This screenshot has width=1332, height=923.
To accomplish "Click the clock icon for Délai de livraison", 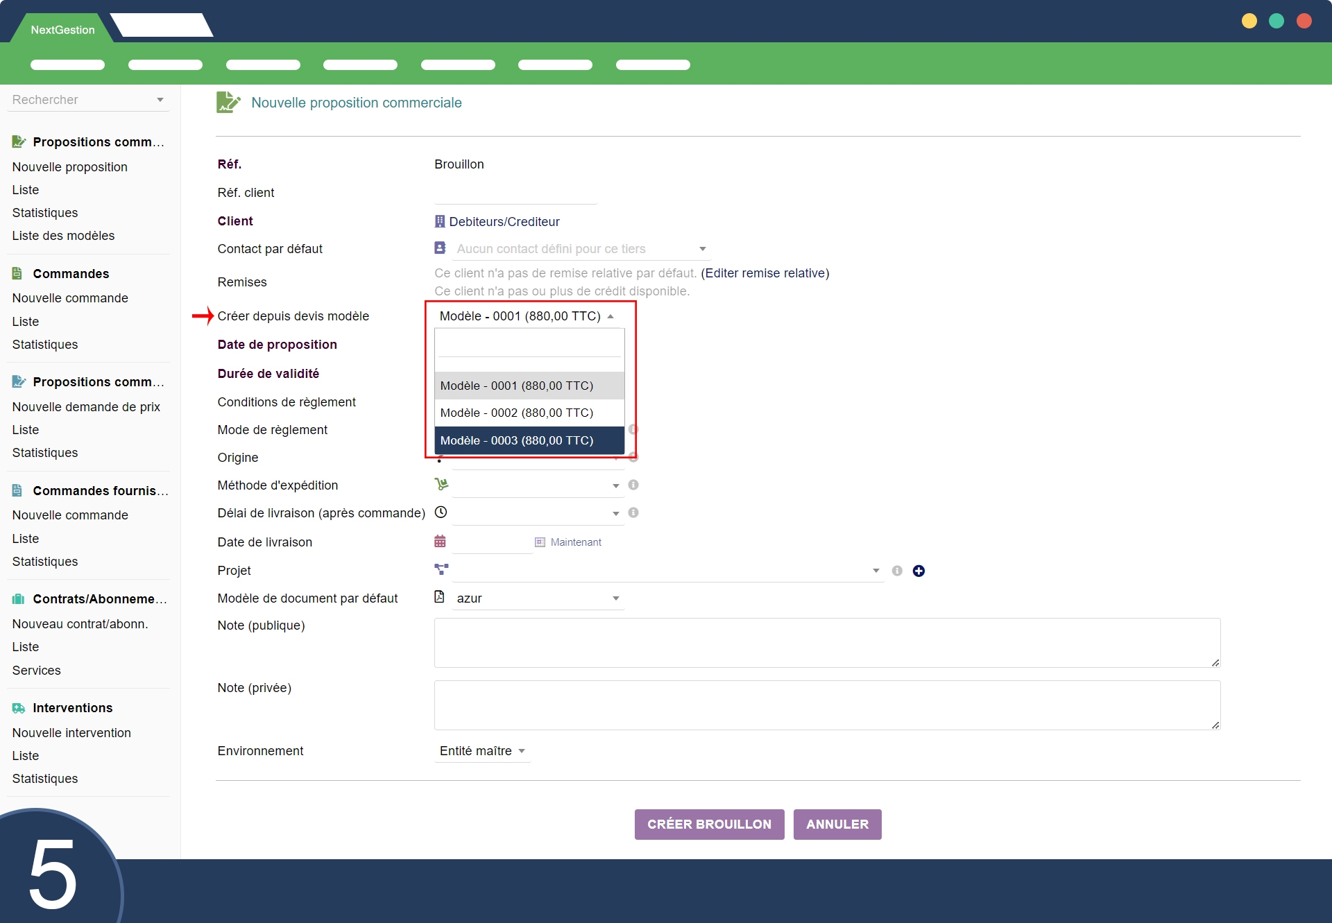I will coord(441,512).
